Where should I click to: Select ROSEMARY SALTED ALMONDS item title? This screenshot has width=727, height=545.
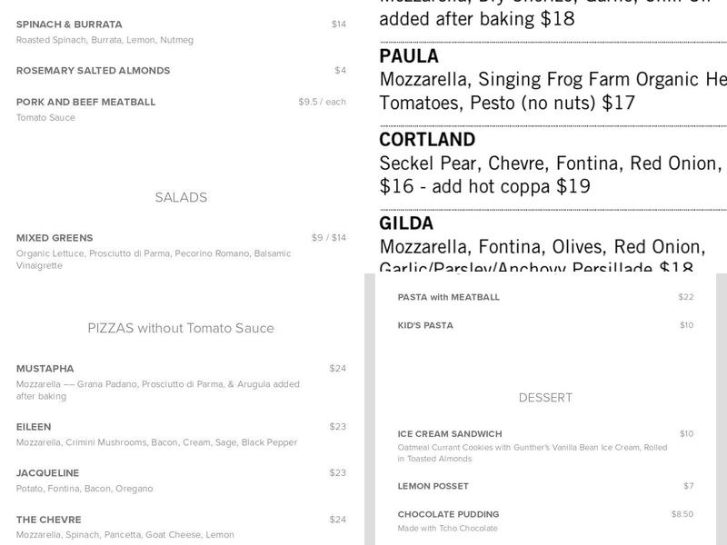click(x=93, y=71)
